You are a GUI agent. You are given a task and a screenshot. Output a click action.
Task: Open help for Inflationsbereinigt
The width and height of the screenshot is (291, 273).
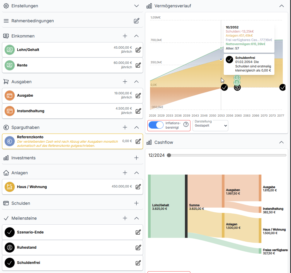pyautogui.click(x=186, y=124)
